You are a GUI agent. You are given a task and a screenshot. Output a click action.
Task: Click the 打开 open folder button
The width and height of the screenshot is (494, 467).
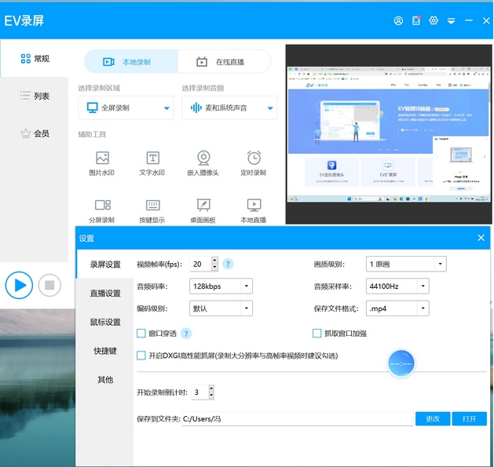point(470,419)
